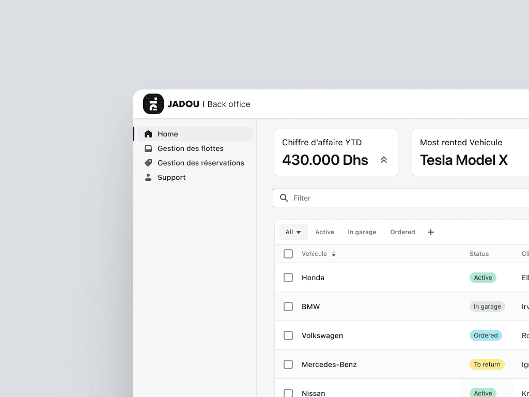Click the Support person icon
This screenshot has width=529, height=397.
point(148,178)
